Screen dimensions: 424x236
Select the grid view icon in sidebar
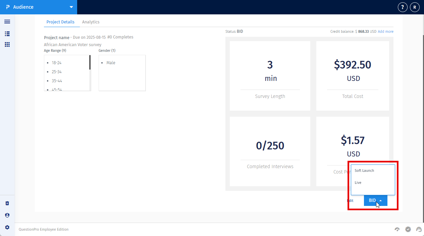pos(7,44)
